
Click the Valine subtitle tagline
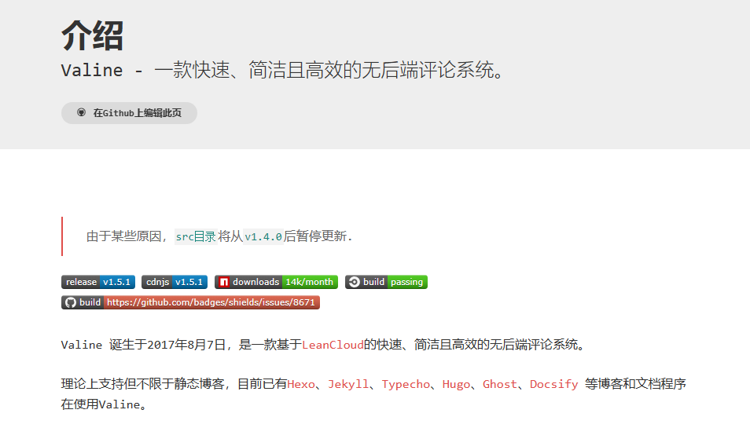pos(283,70)
